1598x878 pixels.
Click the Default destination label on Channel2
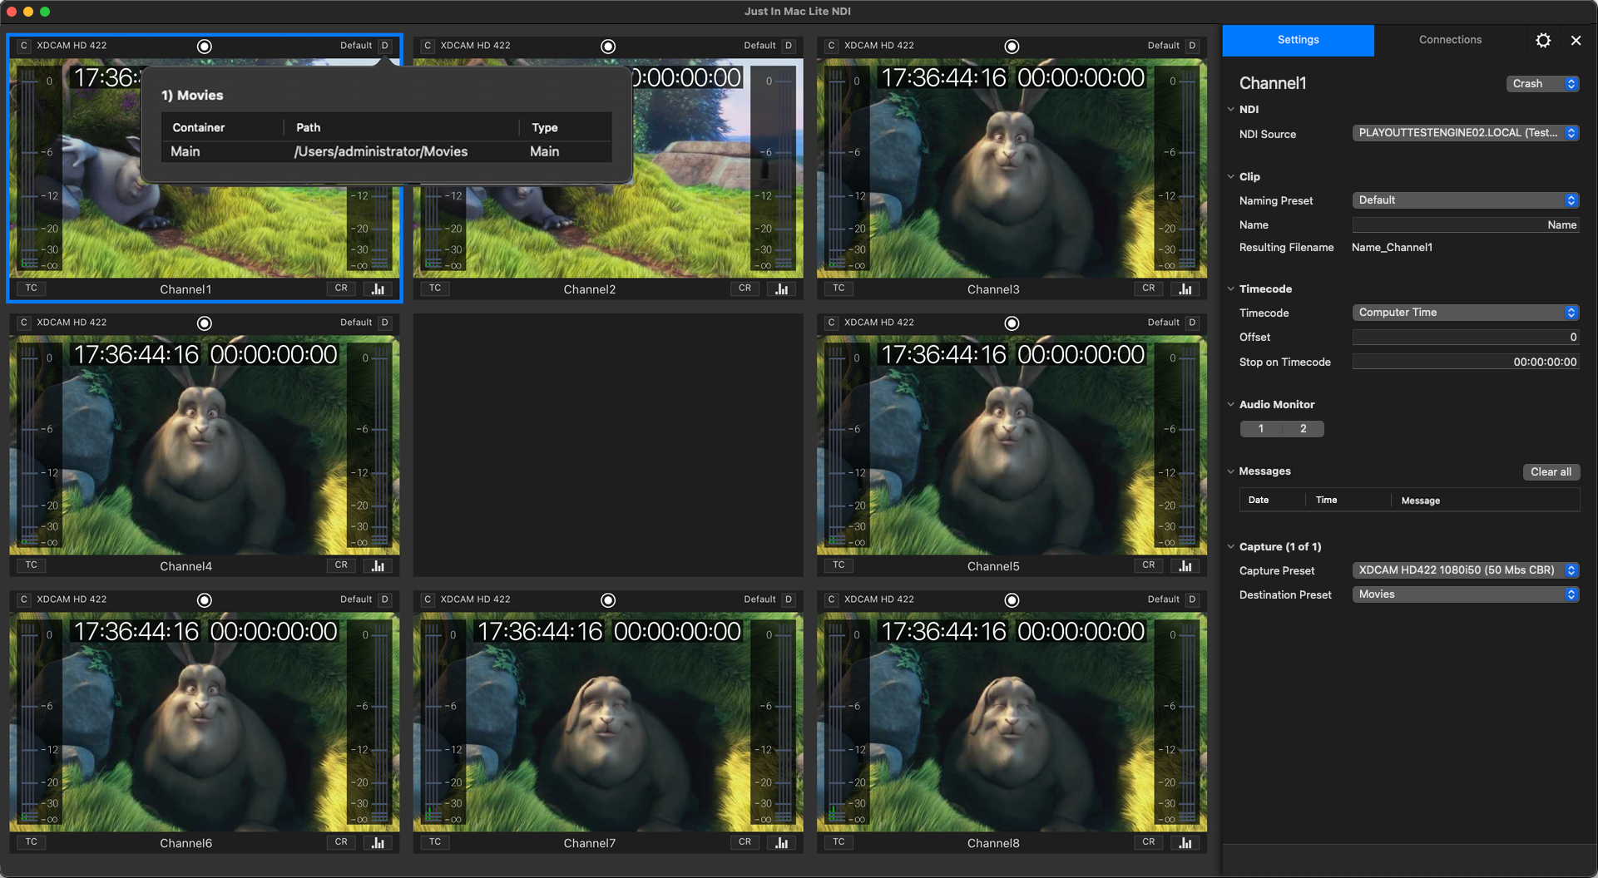tap(759, 46)
